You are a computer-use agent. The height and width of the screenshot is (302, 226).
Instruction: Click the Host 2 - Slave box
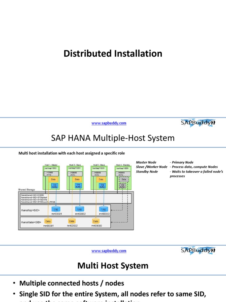pyautogui.click(x=75, y=178)
